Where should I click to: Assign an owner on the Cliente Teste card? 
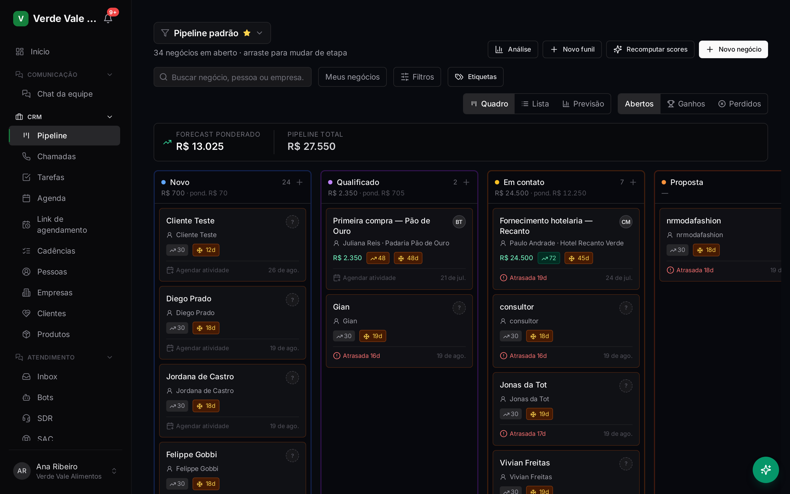292,222
